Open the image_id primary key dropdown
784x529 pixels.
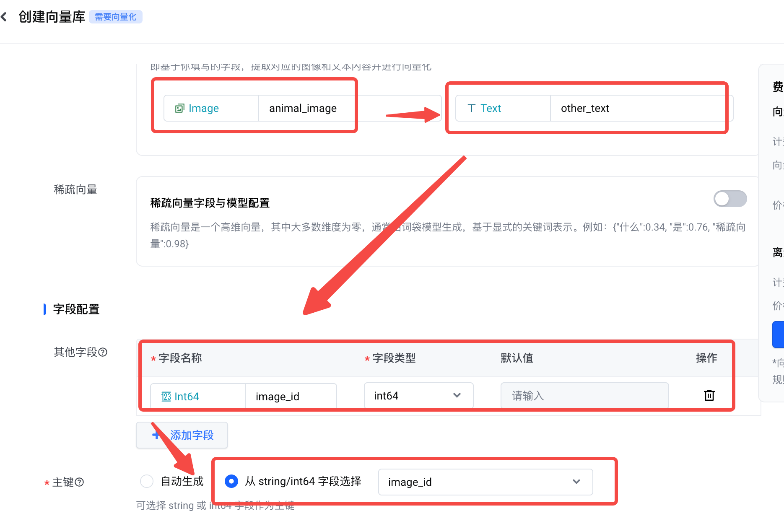[x=485, y=482]
